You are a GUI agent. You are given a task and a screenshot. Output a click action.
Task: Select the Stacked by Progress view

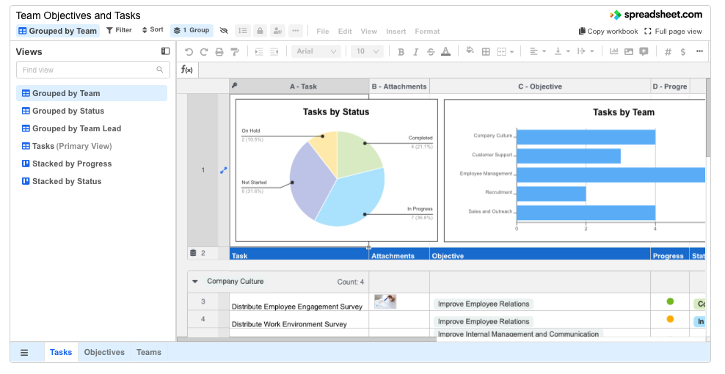pyautogui.click(x=92, y=164)
